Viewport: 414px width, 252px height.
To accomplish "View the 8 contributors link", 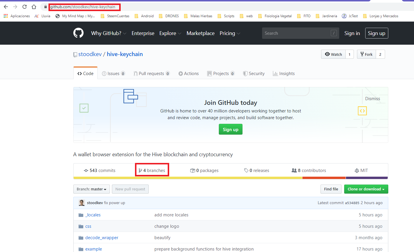I will click(309, 171).
